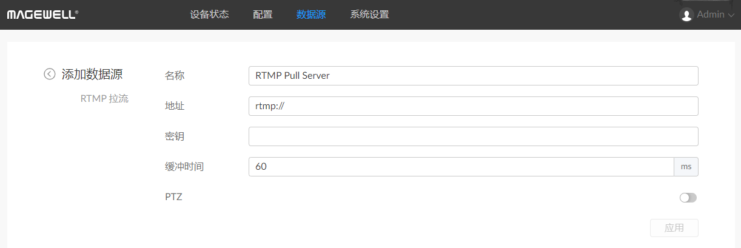Go to the 系统设置 tab
This screenshot has height=248, width=741.
point(369,15)
